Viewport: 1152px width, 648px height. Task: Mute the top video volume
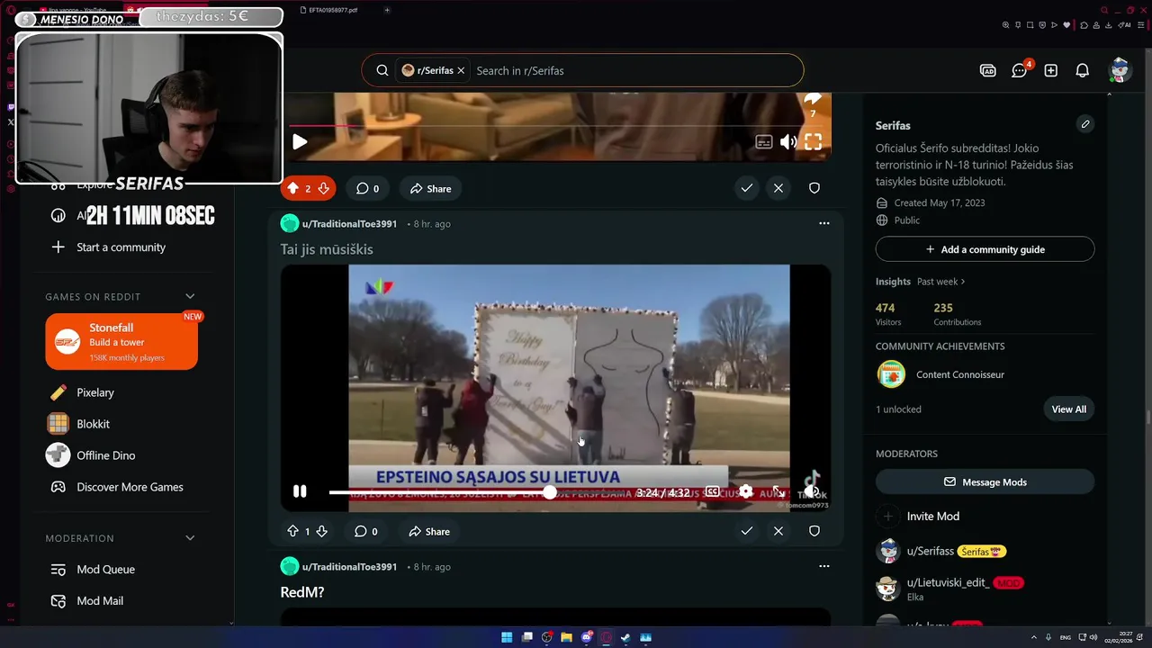point(788,141)
